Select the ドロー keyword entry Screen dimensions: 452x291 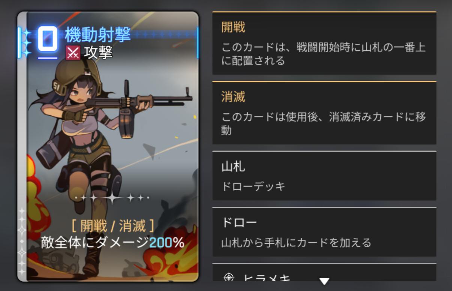(x=324, y=232)
